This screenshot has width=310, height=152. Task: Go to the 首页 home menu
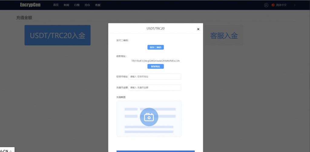(56, 5)
